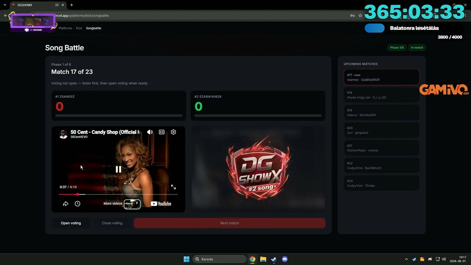
Task: Toggle closed captions on the video
Action: pyautogui.click(x=162, y=132)
